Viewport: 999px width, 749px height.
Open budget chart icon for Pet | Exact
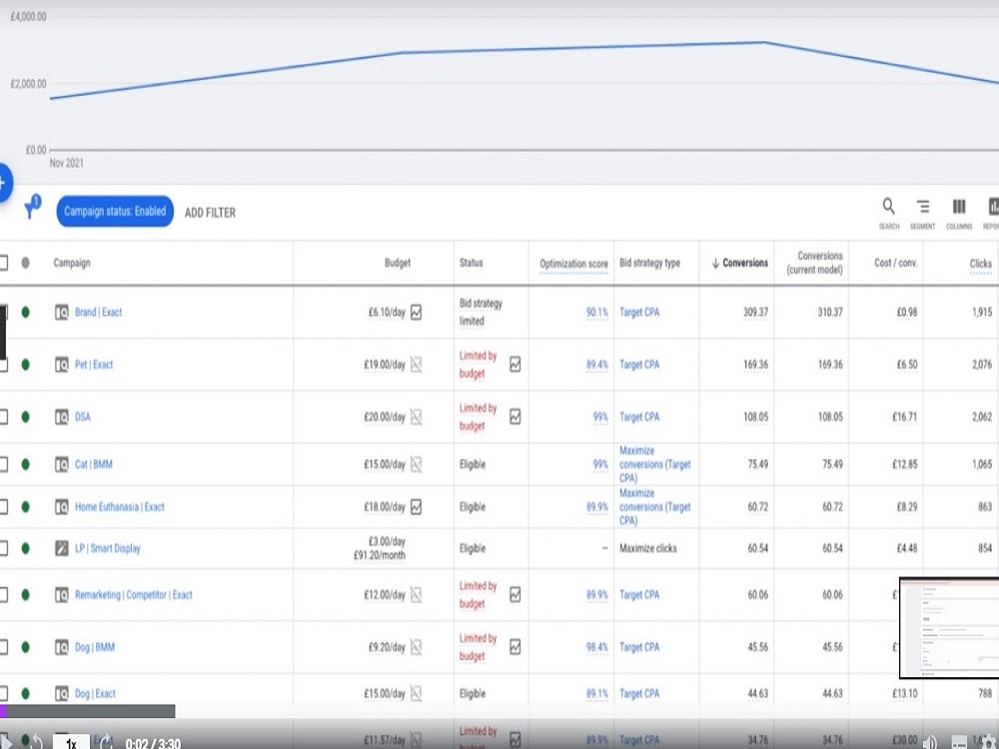tap(416, 365)
